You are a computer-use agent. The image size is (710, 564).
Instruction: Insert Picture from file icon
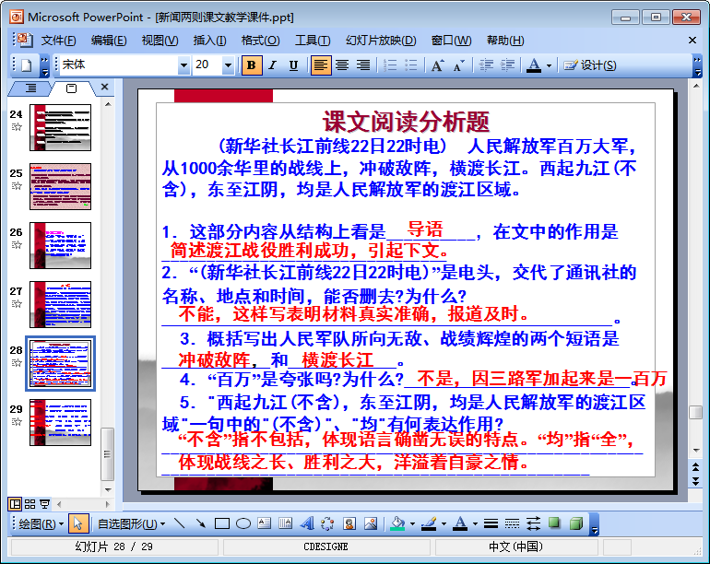pos(370,523)
